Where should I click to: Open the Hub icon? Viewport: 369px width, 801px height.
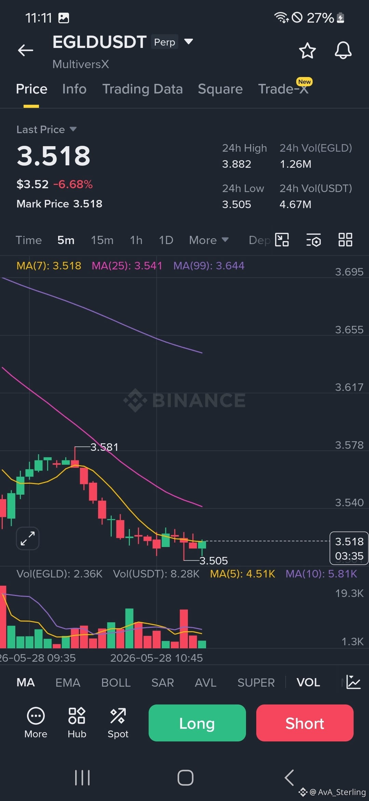coord(77,723)
